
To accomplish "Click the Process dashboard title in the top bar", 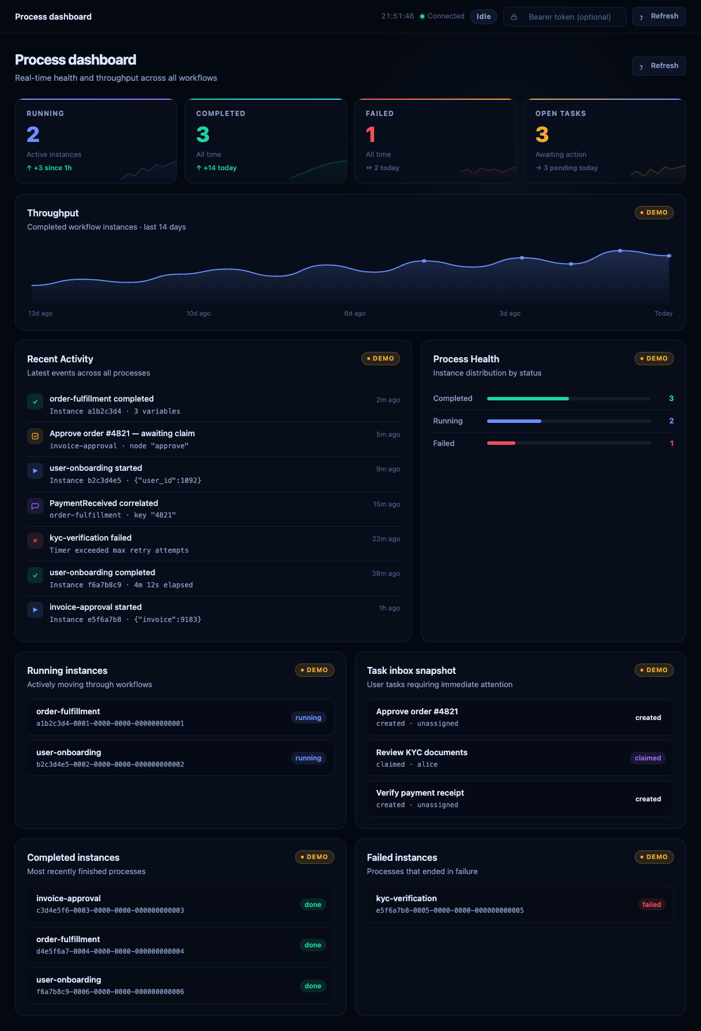I will (x=53, y=17).
